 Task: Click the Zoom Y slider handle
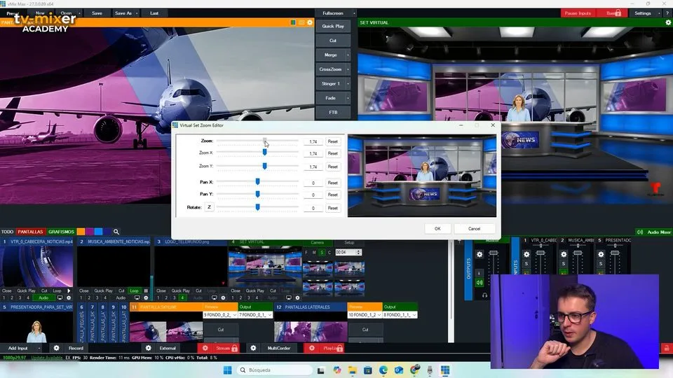264,166
